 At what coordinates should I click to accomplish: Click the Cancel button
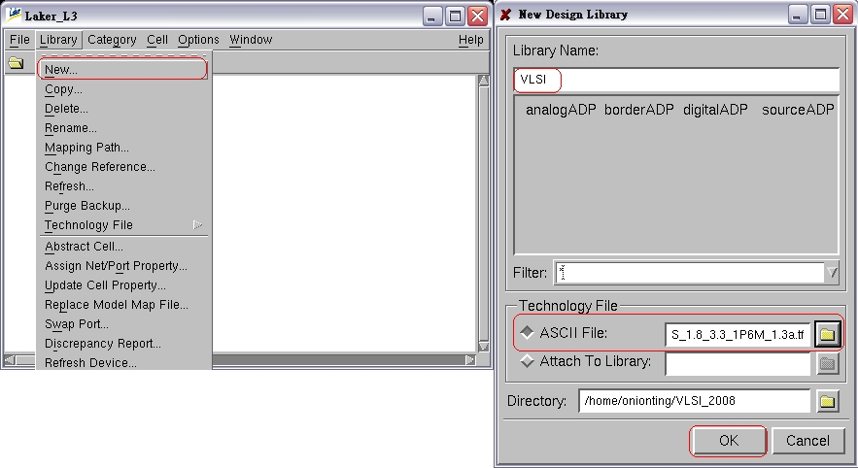(807, 441)
